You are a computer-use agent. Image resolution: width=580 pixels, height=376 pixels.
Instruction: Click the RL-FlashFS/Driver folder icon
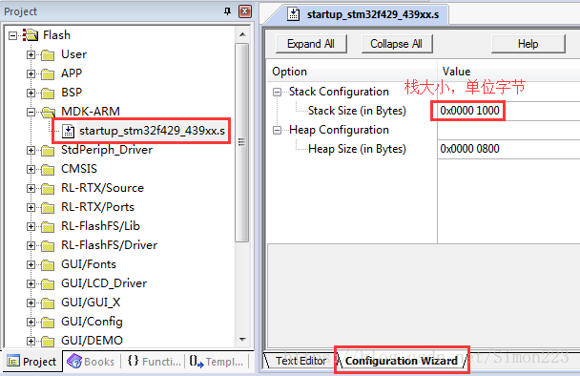(x=48, y=245)
